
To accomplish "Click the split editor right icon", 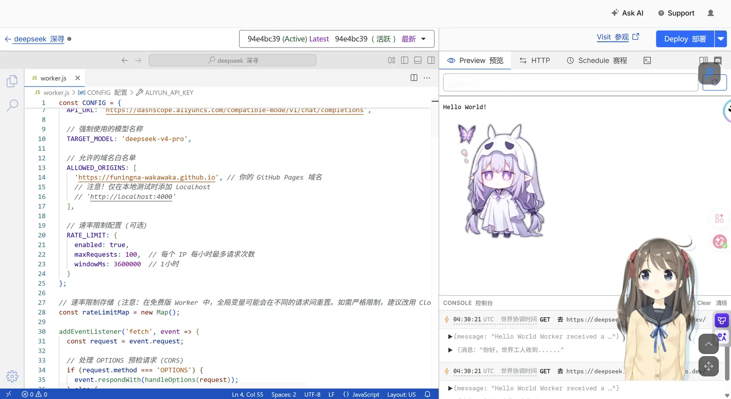I will (414, 78).
